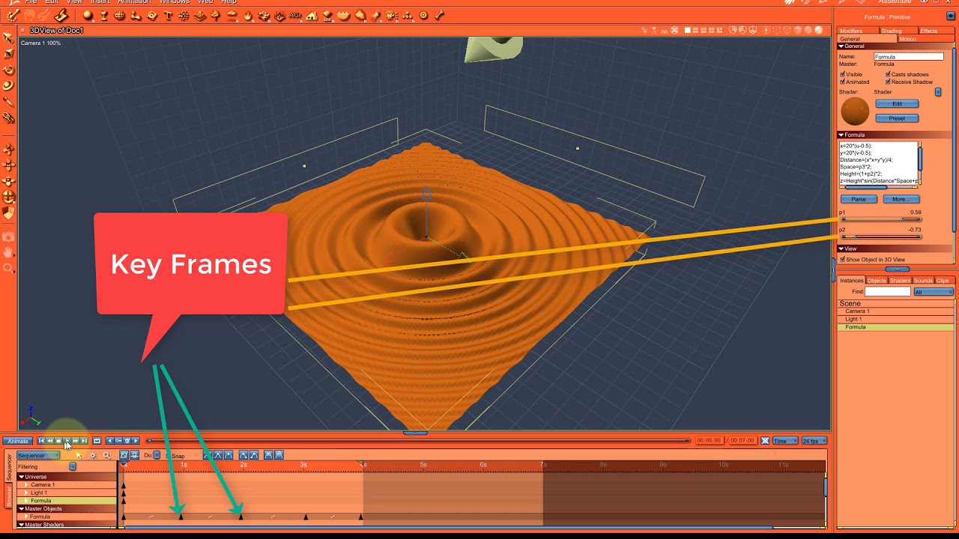The height and width of the screenshot is (539, 959).
Task: Click the bone tool icon
Action: [439, 15]
